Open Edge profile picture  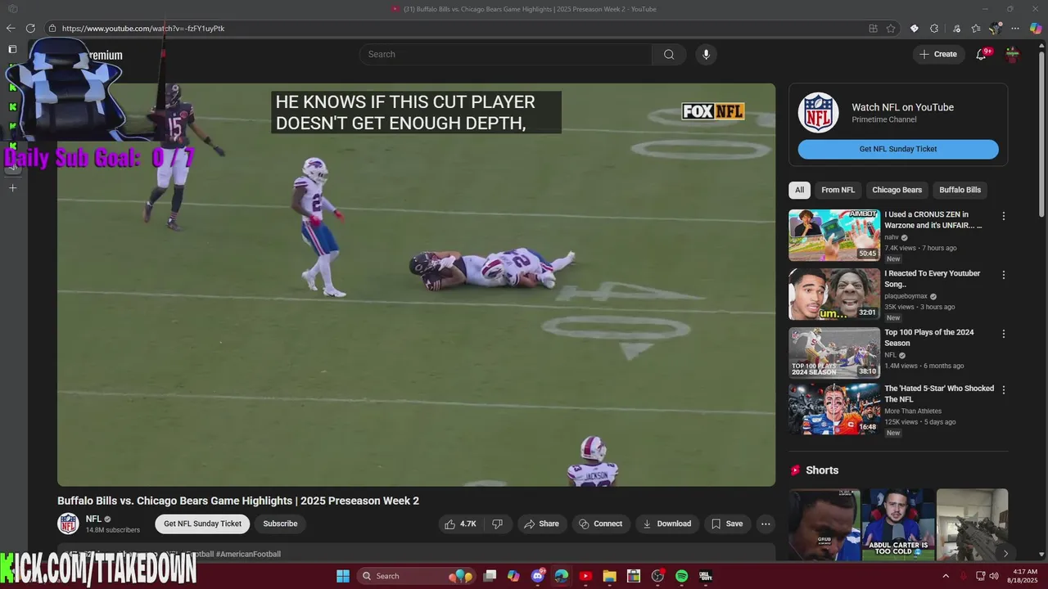pos(996,29)
